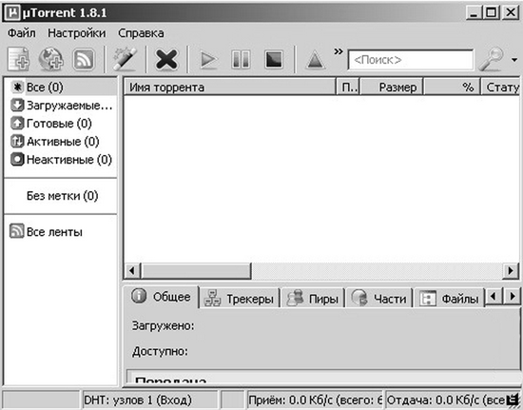The width and height of the screenshot is (523, 410).
Task: Click the Все asterisk icon
Action: point(18,87)
